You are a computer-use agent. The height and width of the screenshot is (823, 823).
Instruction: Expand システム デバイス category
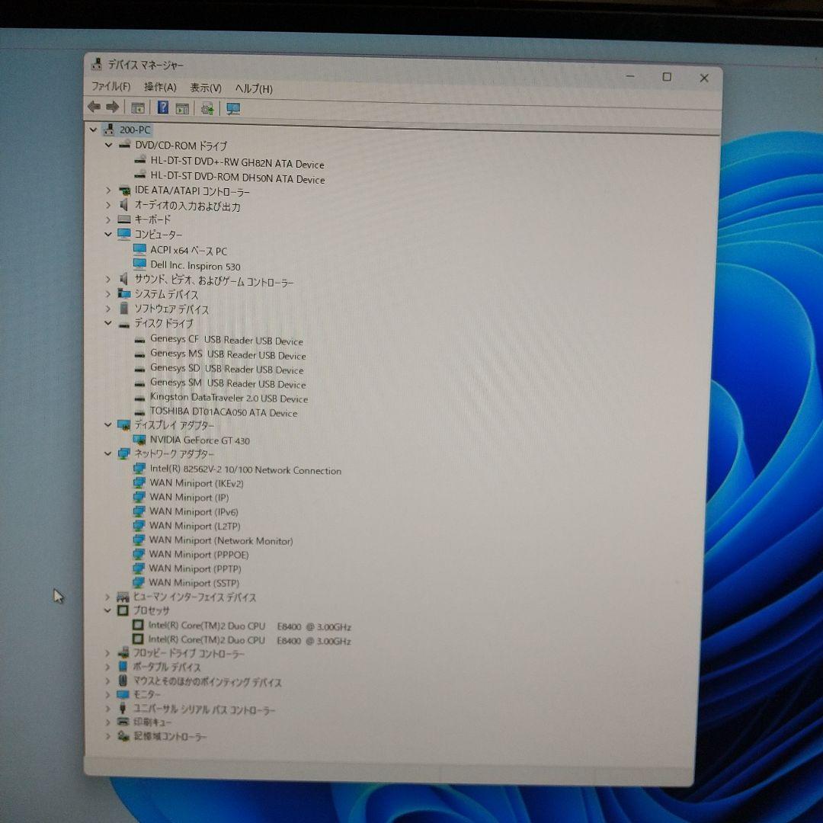[x=107, y=294]
